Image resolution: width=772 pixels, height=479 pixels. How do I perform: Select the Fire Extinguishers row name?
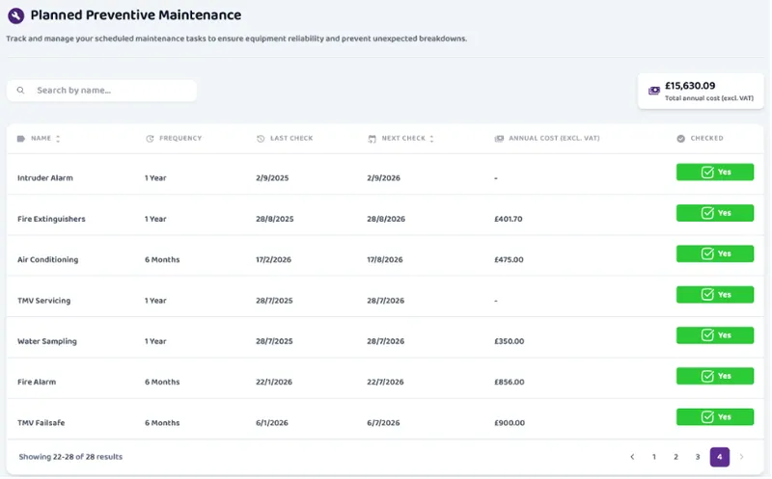[51, 219]
